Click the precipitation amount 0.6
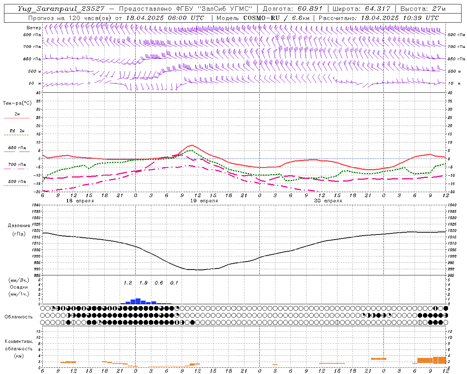Image resolution: width=467 pixels, height=374 pixels. pos(159,283)
